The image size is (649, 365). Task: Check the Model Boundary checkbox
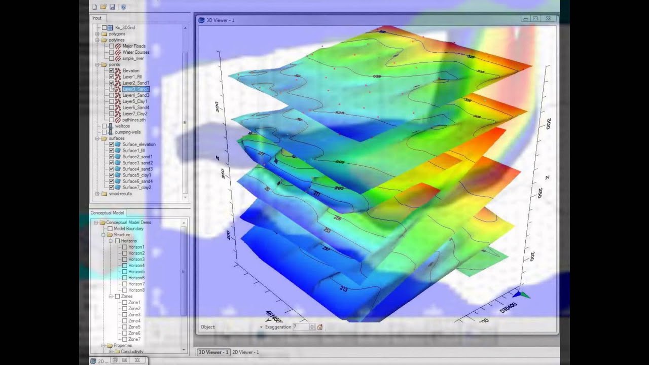point(110,229)
